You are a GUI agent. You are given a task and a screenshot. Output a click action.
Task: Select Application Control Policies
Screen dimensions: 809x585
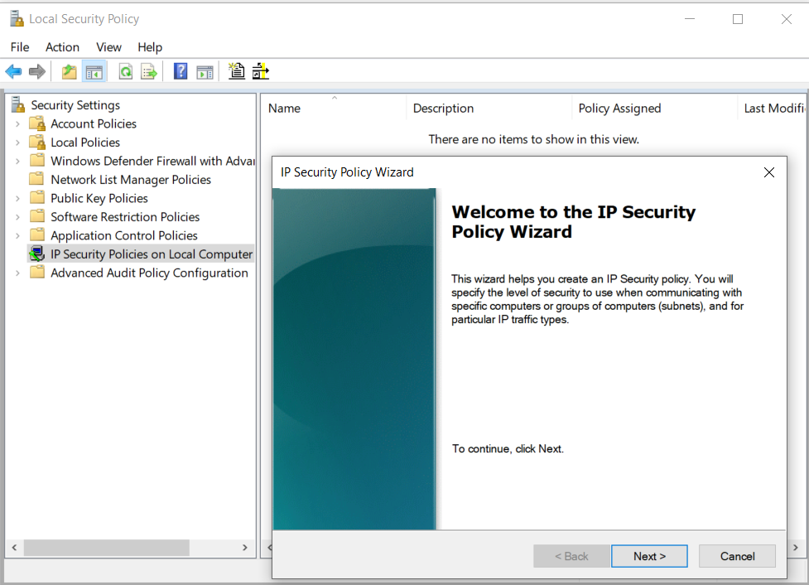click(x=124, y=235)
